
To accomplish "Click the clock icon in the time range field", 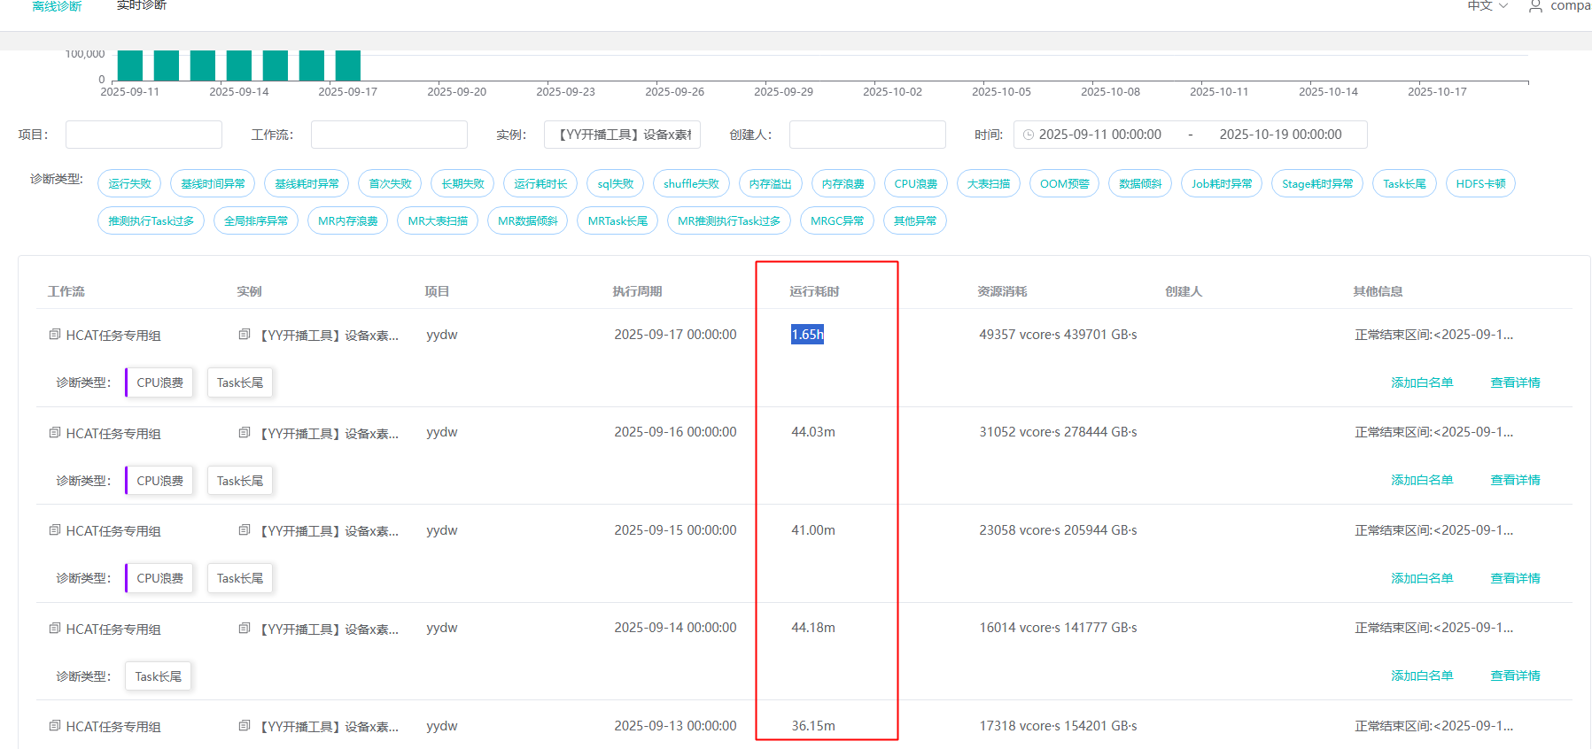I will (1029, 135).
